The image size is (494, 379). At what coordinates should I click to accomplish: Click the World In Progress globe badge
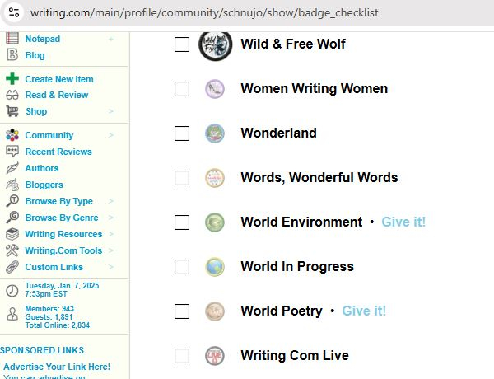tap(215, 267)
